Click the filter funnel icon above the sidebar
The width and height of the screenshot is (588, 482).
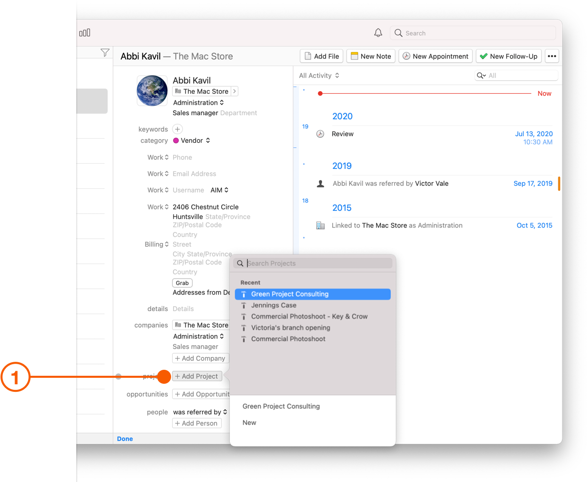tap(105, 52)
